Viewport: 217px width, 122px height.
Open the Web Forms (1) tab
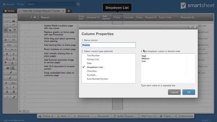(x=147, y=116)
